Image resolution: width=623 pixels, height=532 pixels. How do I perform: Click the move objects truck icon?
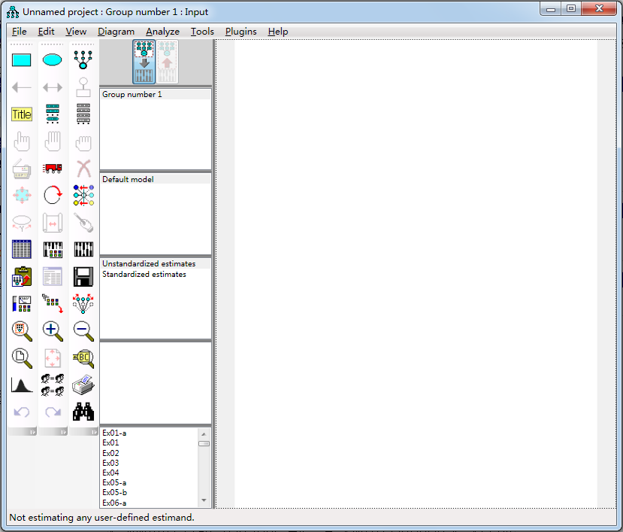point(53,169)
